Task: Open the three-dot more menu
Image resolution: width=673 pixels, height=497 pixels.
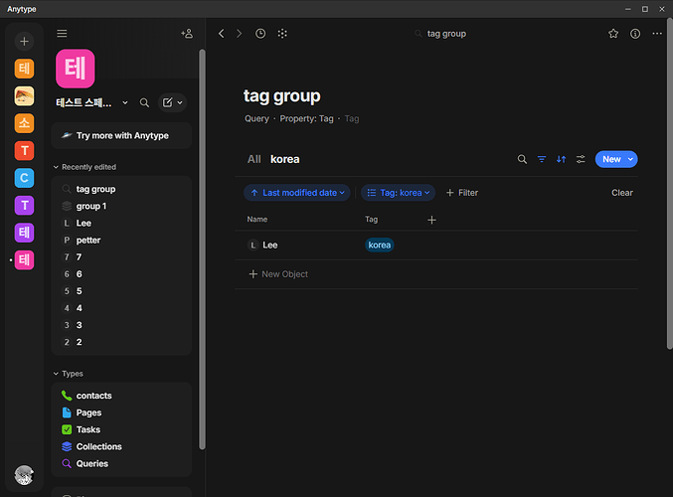Action: pyautogui.click(x=657, y=34)
